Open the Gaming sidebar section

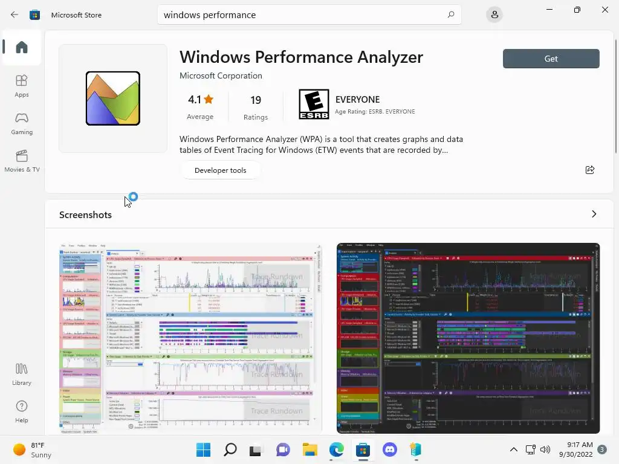click(22, 123)
